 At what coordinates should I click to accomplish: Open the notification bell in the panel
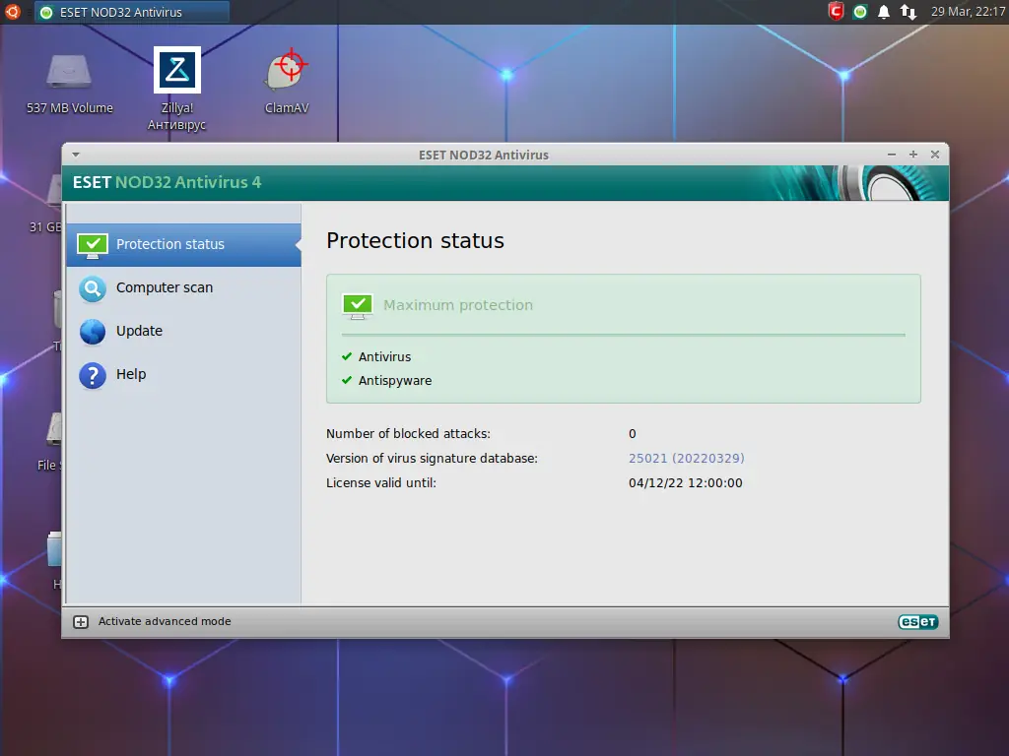[x=883, y=12]
